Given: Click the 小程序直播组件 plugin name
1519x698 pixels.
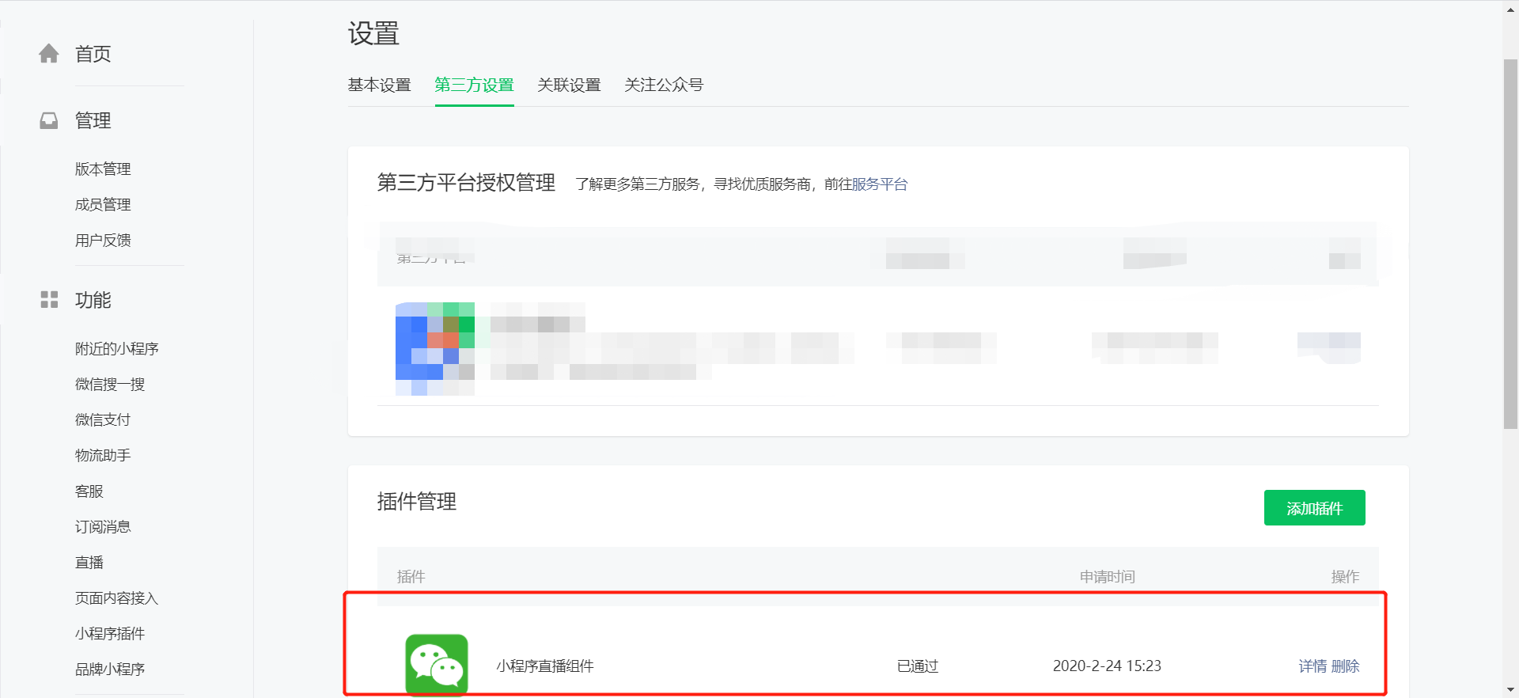Looking at the screenshot, I should [545, 666].
